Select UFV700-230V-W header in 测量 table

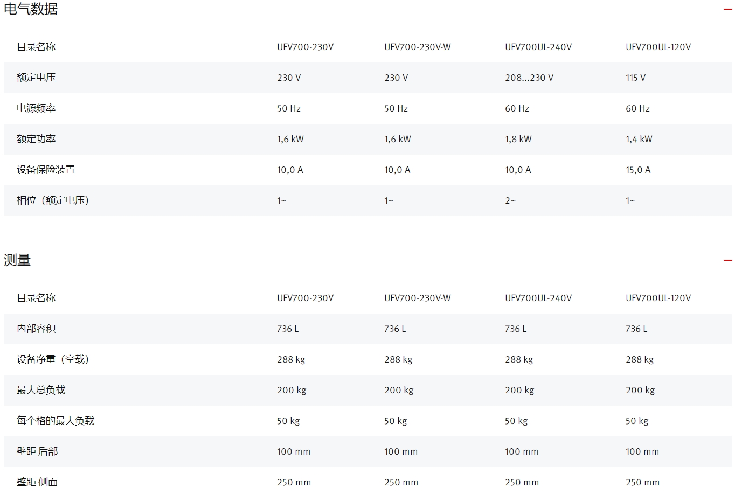[418, 298]
